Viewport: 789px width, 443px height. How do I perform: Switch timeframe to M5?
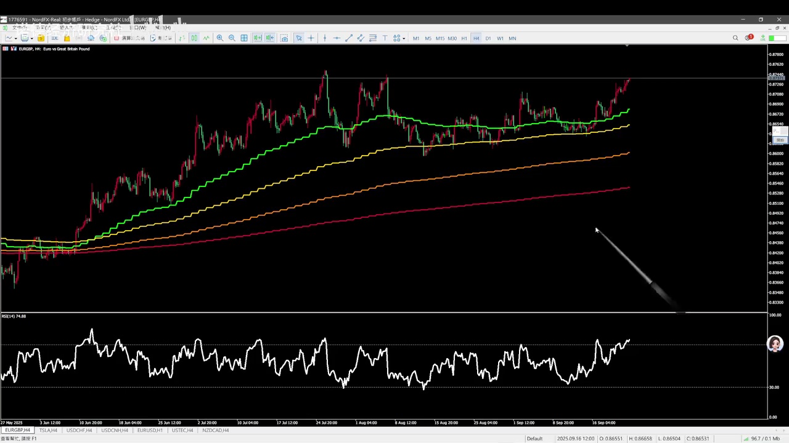tap(428, 38)
